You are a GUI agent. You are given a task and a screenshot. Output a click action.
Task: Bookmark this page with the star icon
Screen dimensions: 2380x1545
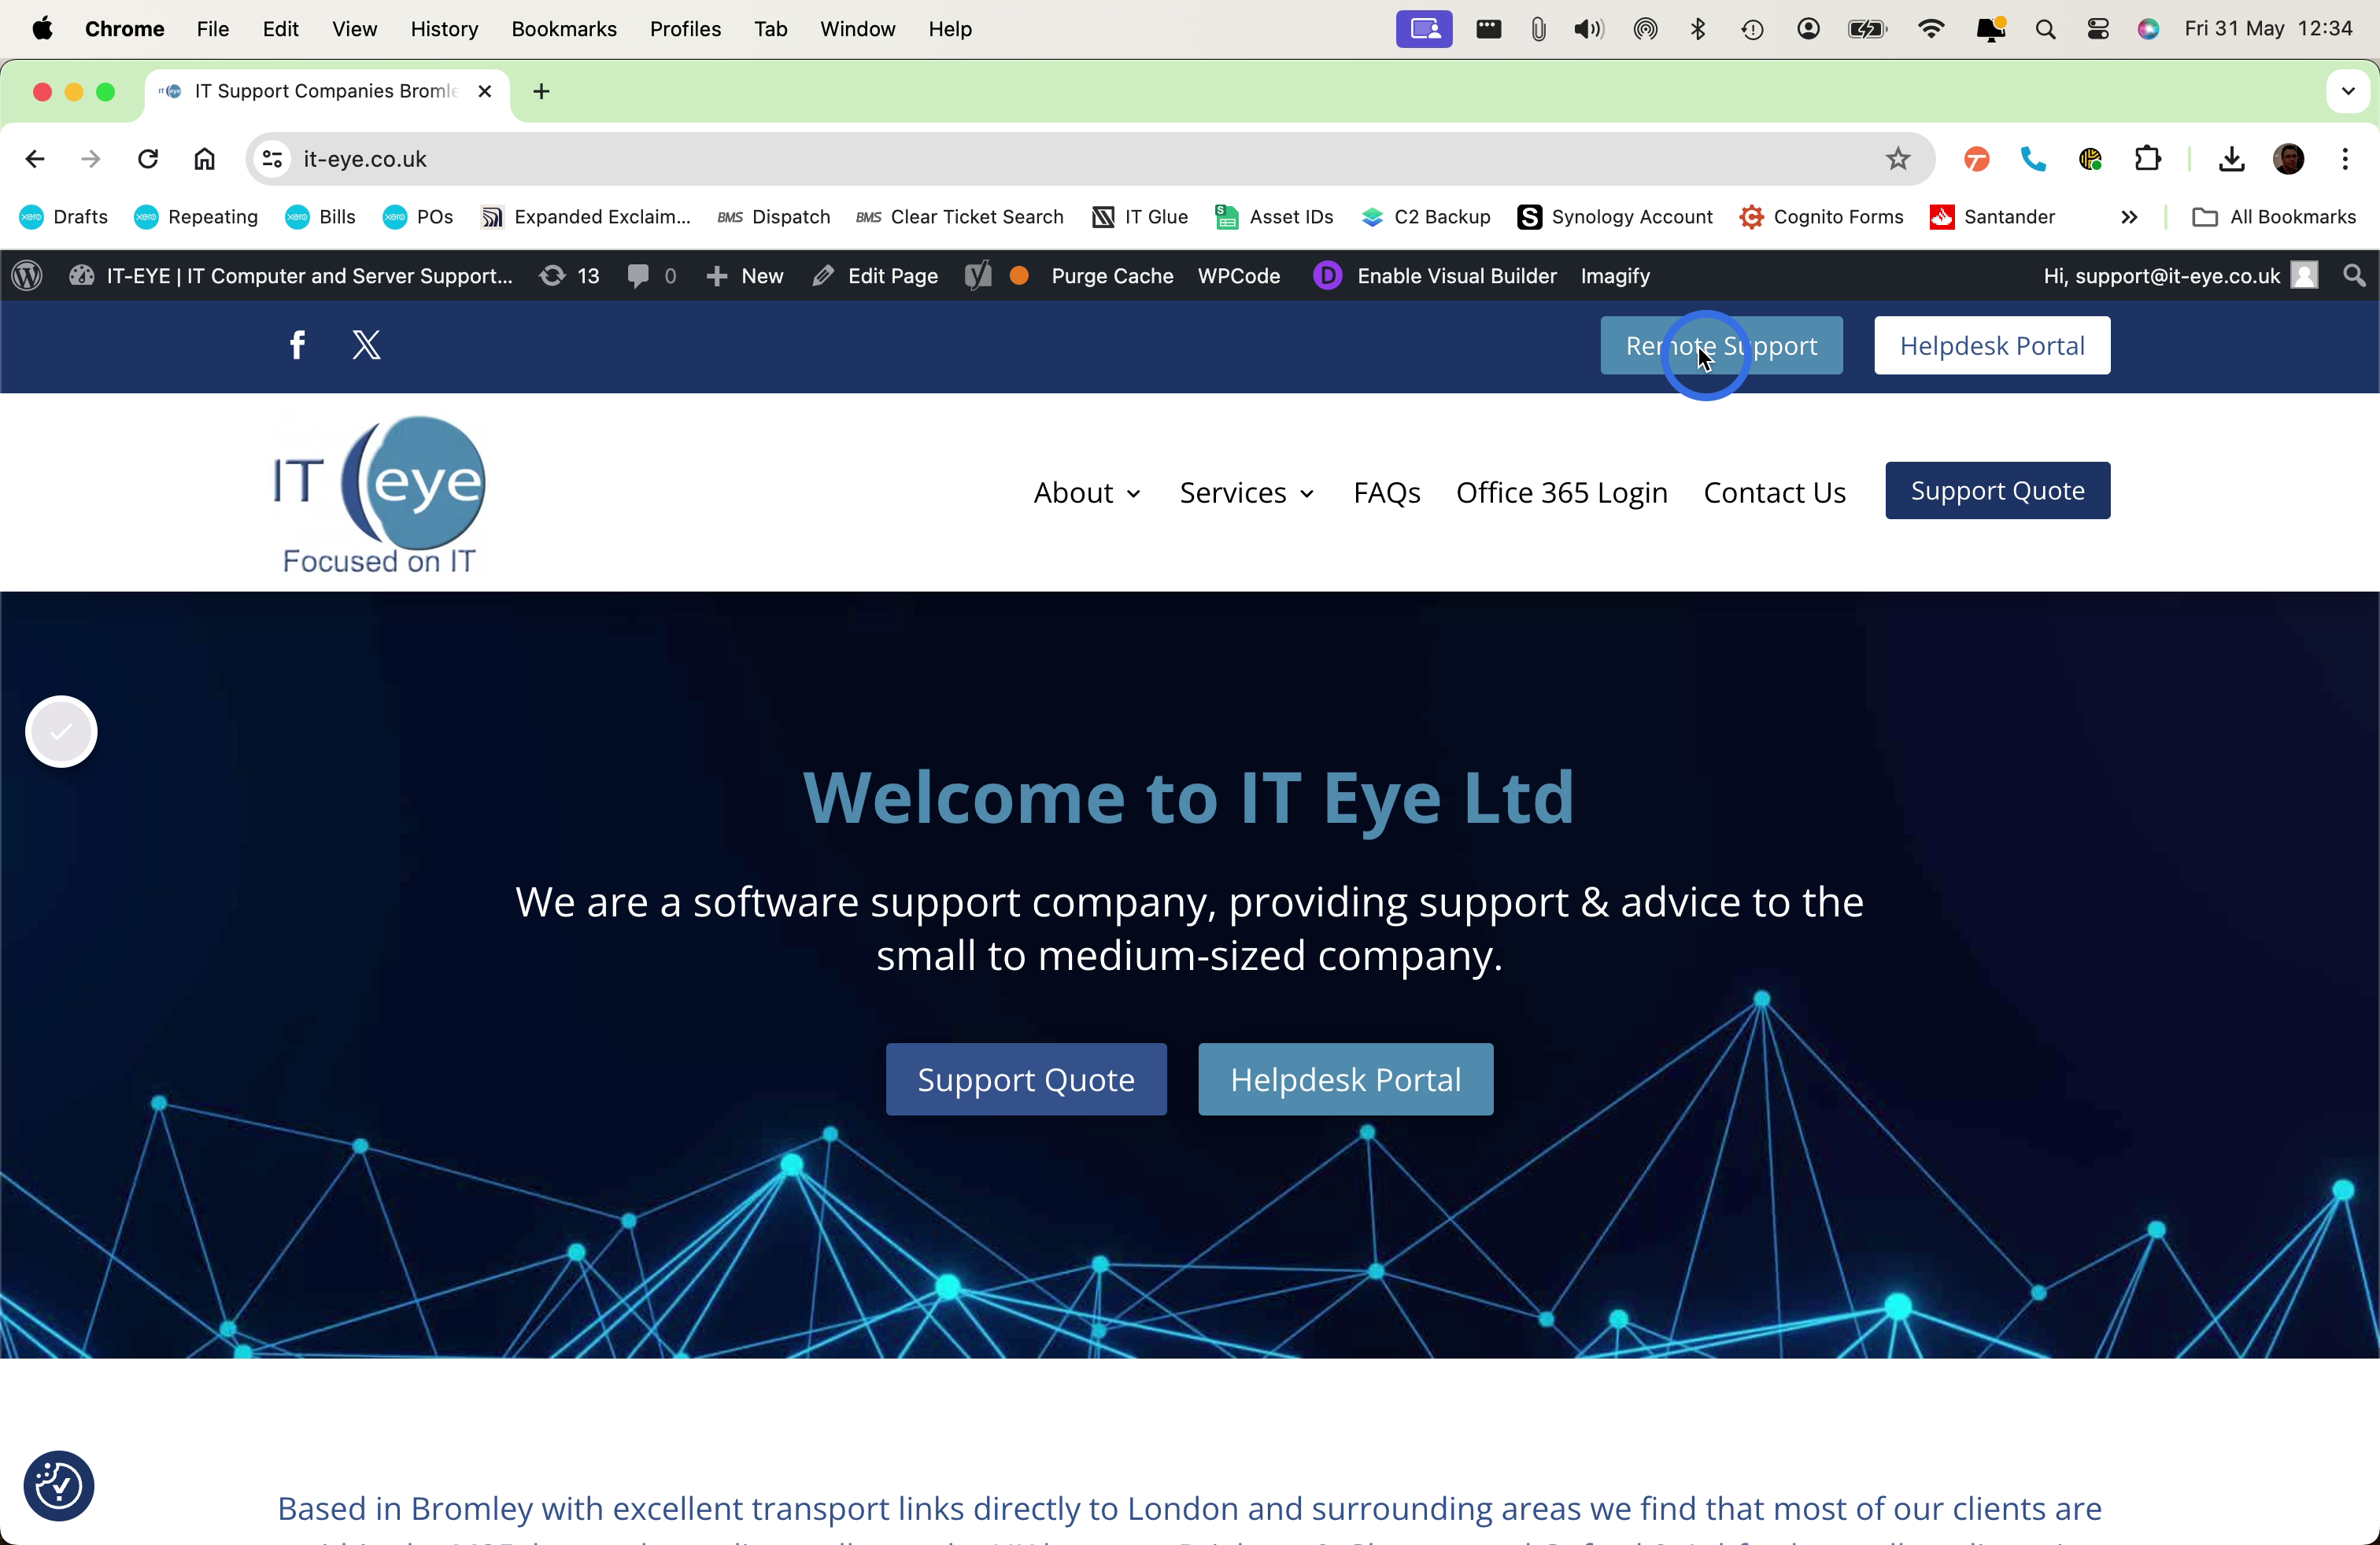pos(1898,159)
